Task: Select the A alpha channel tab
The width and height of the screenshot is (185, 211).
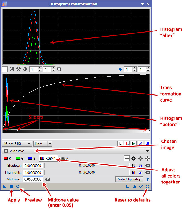Action: point(65,159)
